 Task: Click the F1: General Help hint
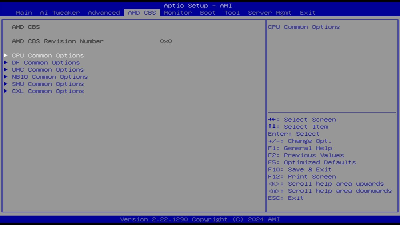coord(300,148)
